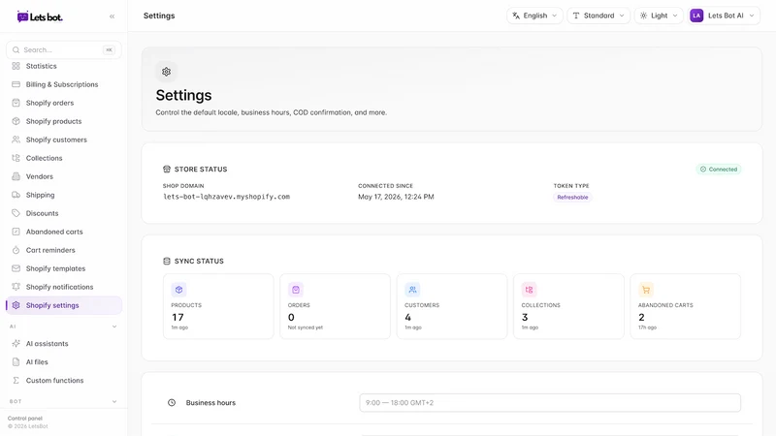
Task: Click 'Not synced yet' under Orders
Action: point(306,327)
